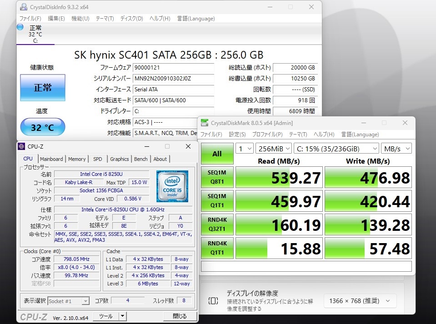The height and width of the screenshot is (324, 436).
Task: Expand the ツール button dropdown arrow
Action: click(122, 316)
